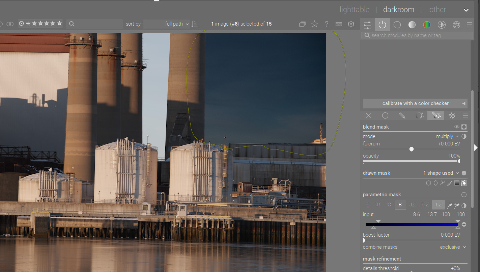This screenshot has height=272, width=480.
Task: Click calibrate with a color checker
Action: (415, 103)
